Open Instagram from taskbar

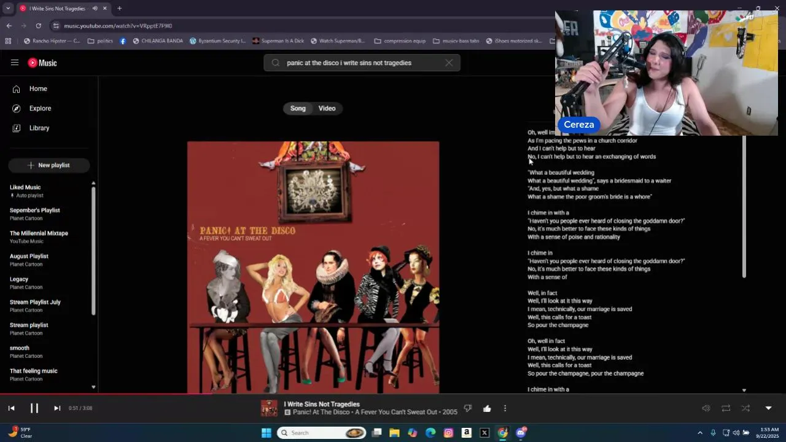448,433
